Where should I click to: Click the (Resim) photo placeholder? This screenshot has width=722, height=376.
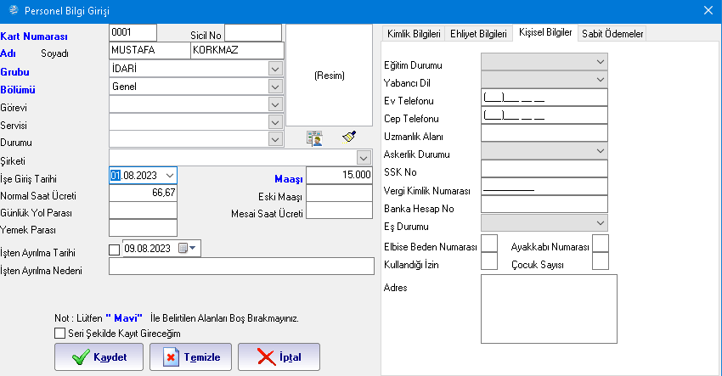point(327,76)
